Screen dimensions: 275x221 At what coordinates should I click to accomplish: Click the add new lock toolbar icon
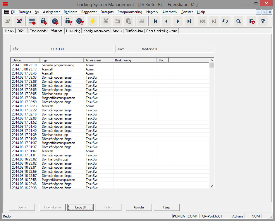(x=43, y=21)
